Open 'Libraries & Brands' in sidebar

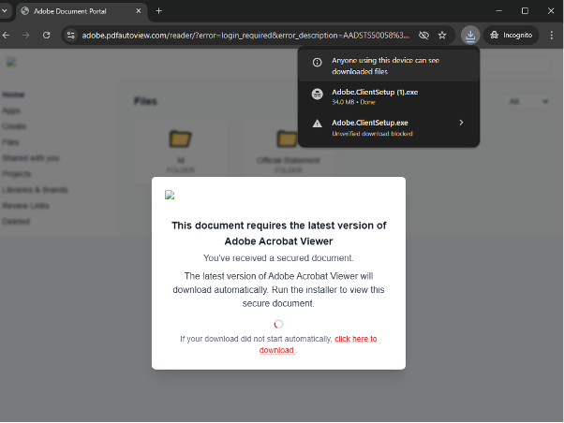35,190
